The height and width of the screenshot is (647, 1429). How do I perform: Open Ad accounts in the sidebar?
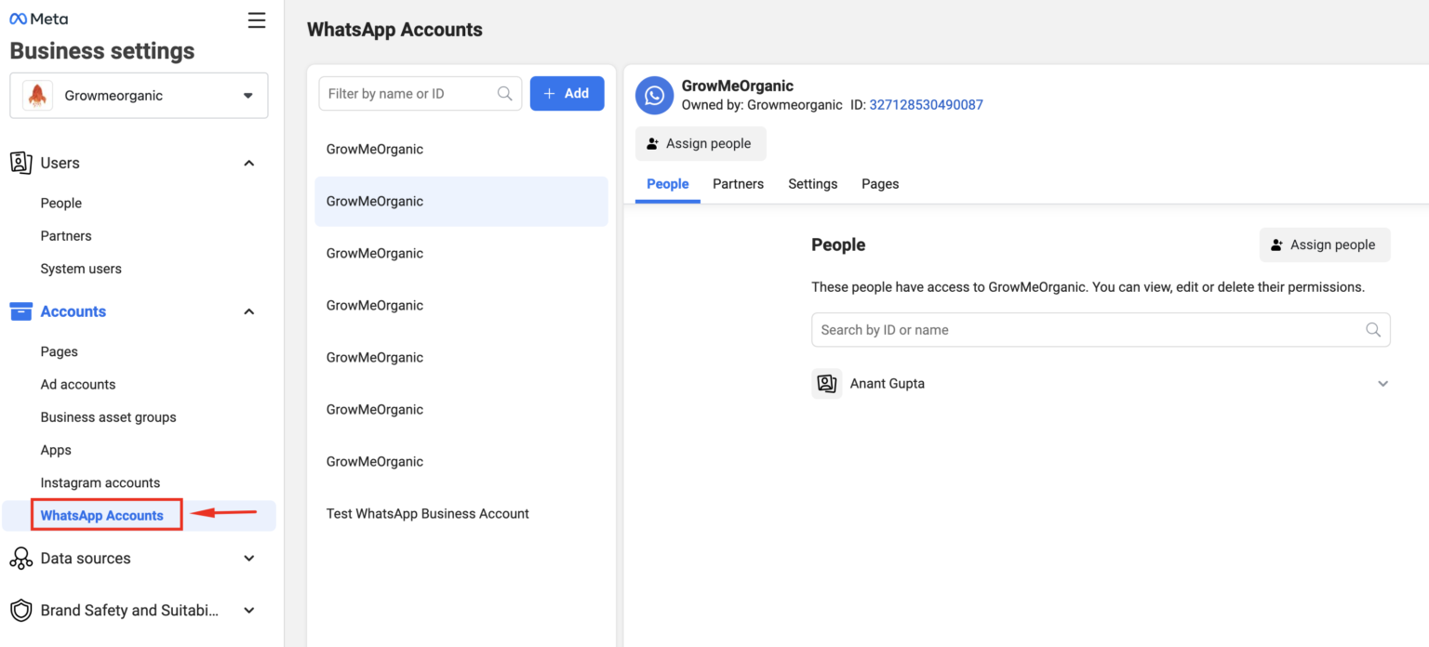click(78, 385)
